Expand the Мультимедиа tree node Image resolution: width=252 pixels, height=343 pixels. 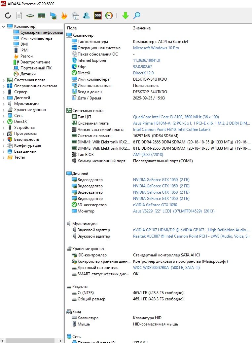(4, 104)
